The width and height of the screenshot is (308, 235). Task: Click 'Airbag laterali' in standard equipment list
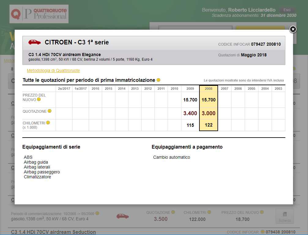tap(37, 167)
